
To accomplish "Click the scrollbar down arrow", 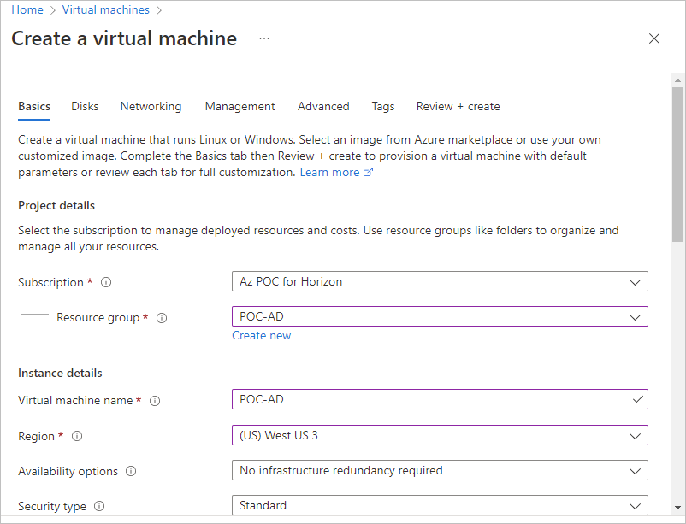I will [x=677, y=509].
